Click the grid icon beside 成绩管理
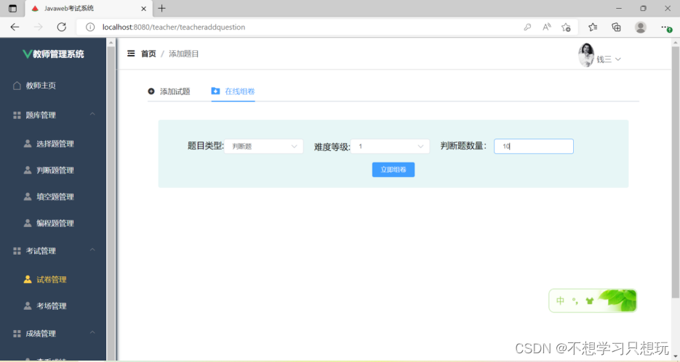This screenshot has width=680, height=362. pyautogui.click(x=17, y=334)
